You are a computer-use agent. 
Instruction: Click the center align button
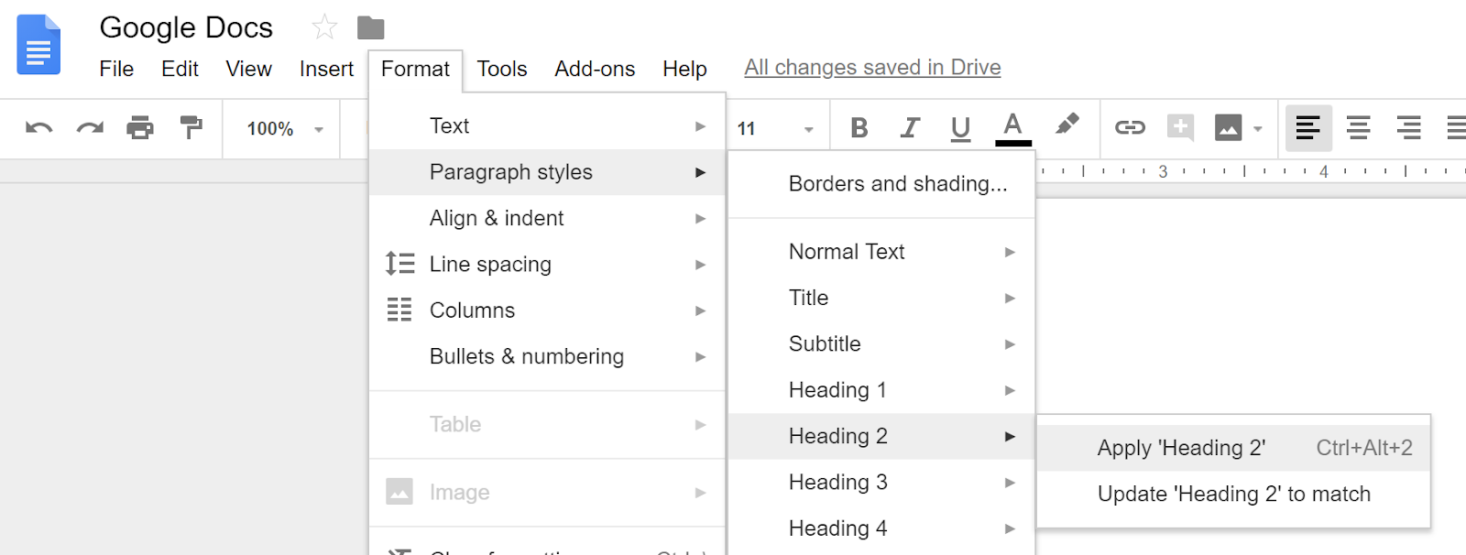[1358, 128]
